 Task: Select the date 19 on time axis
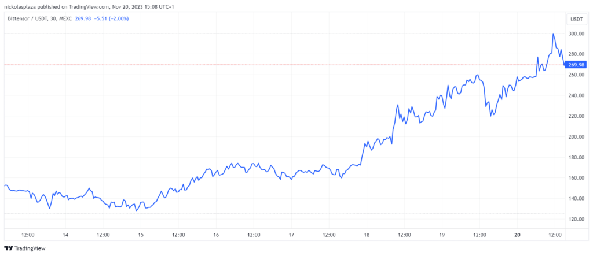tap(442, 235)
